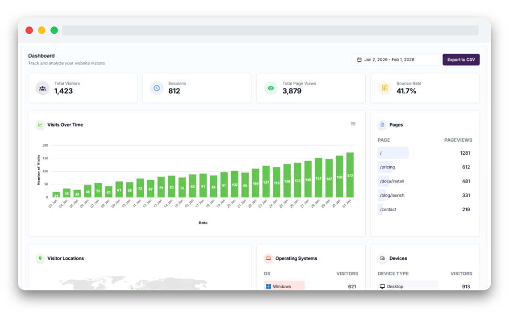Click the Visits Over Time chart icon
This screenshot has width=509, height=315.
[x=40, y=124]
